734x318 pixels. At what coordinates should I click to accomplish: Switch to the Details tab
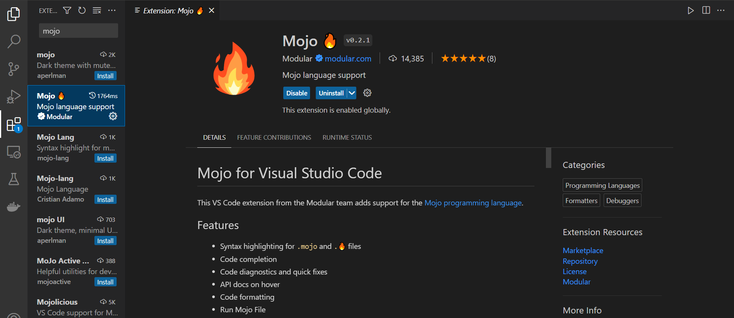(x=214, y=137)
